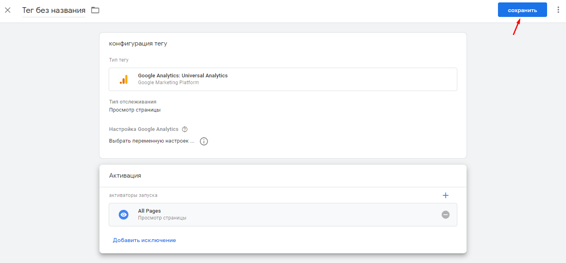
Task: Select the Google Analytics: Universal Analytics tag type
Action: [x=183, y=76]
